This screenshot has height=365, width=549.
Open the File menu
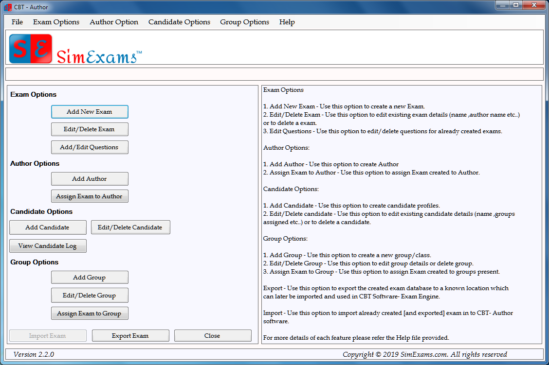tap(17, 22)
